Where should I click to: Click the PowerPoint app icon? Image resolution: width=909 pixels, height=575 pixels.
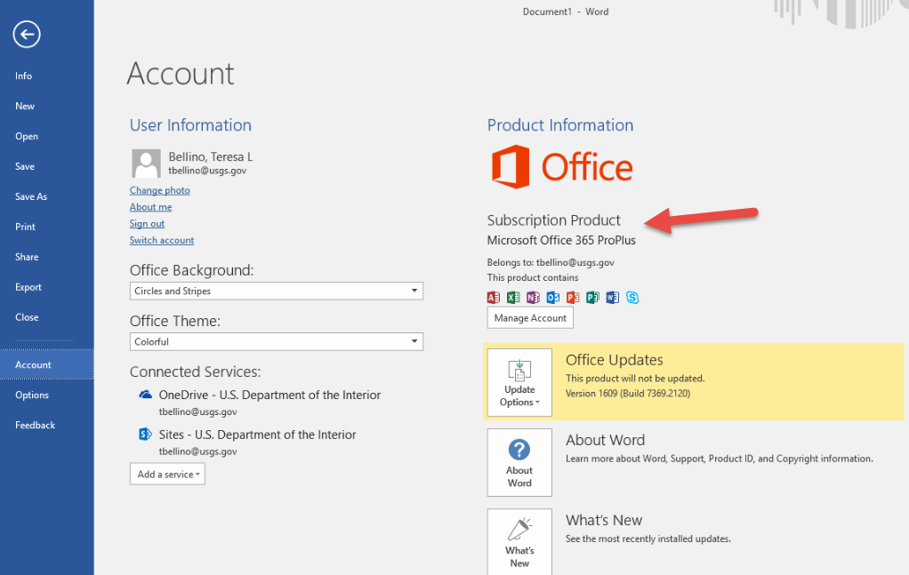pyautogui.click(x=573, y=298)
